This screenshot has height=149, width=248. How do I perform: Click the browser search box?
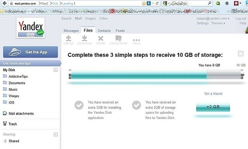point(187,3)
